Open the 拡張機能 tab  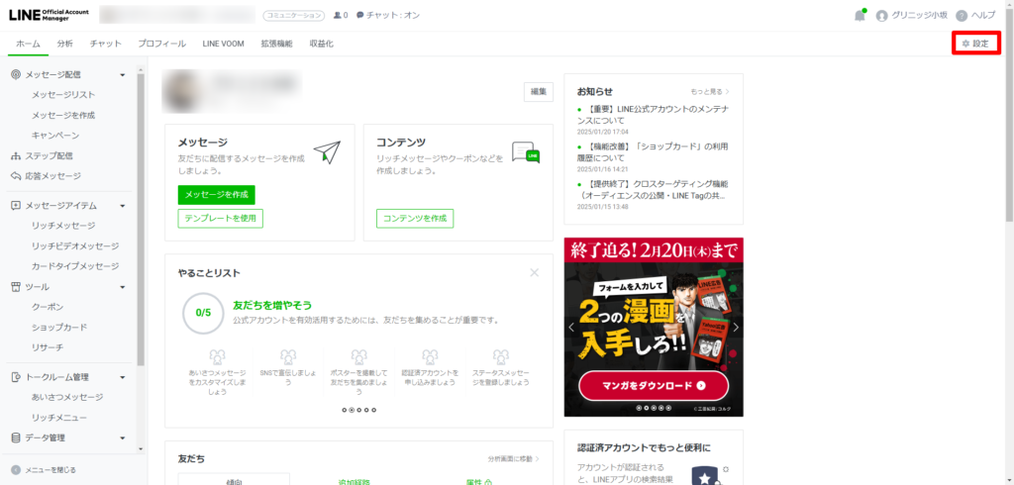[277, 44]
